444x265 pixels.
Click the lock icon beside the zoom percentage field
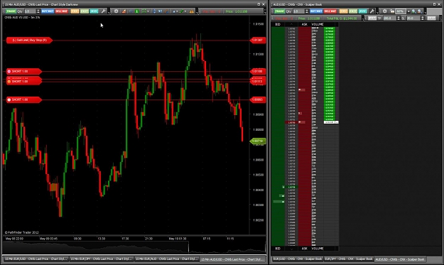[392, 11]
